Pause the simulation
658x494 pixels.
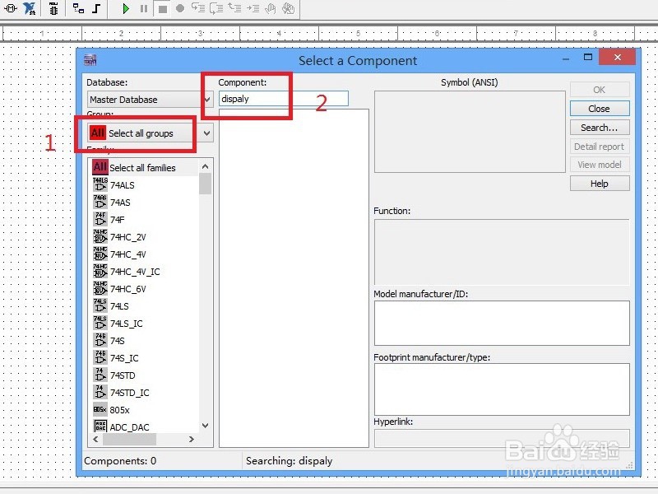144,8
